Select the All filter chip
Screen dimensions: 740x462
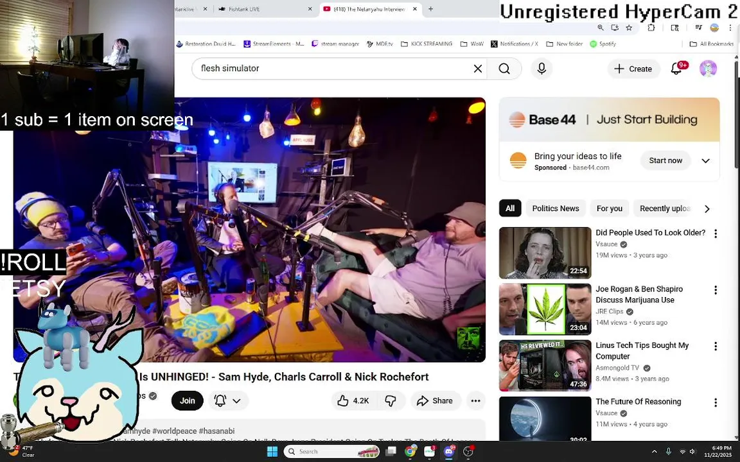510,209
